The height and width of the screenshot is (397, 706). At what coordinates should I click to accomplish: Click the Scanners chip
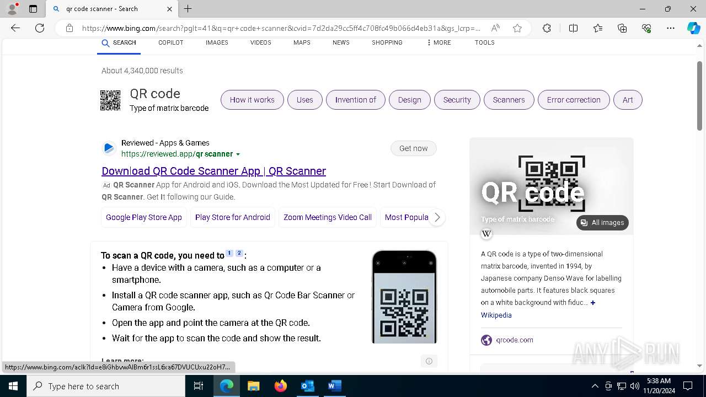coord(509,100)
